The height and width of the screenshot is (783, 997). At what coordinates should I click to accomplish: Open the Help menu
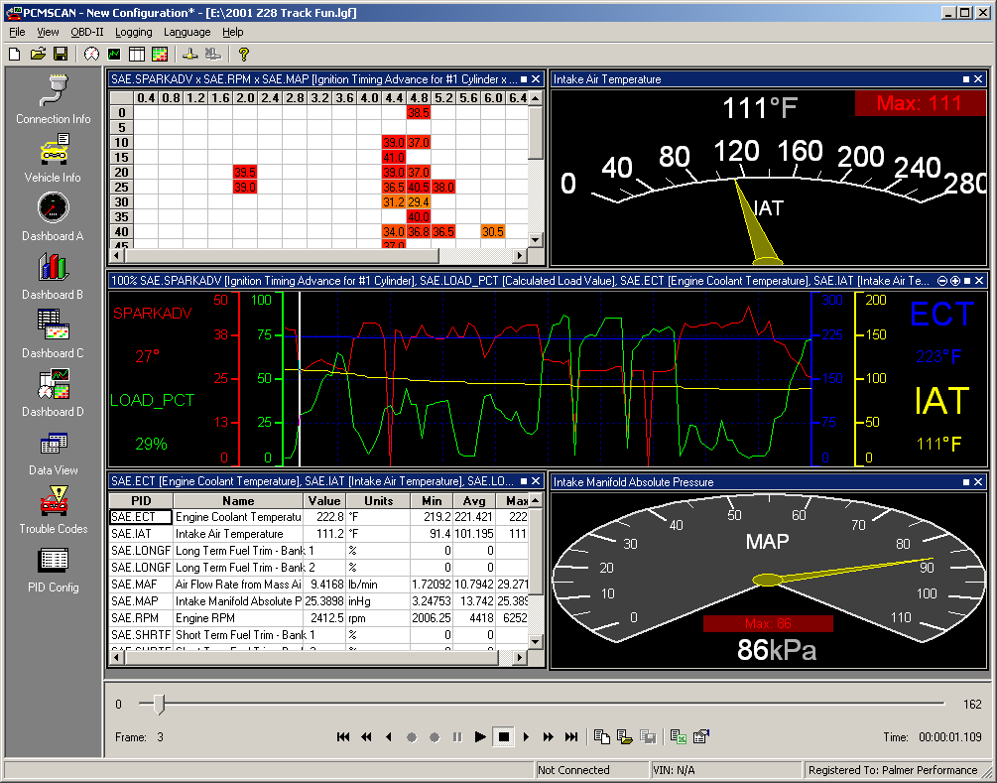[233, 32]
